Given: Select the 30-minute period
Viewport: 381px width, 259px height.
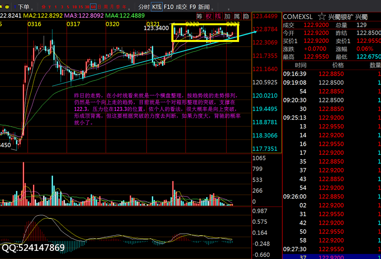Looking at the screenshot, I should coord(87,7).
